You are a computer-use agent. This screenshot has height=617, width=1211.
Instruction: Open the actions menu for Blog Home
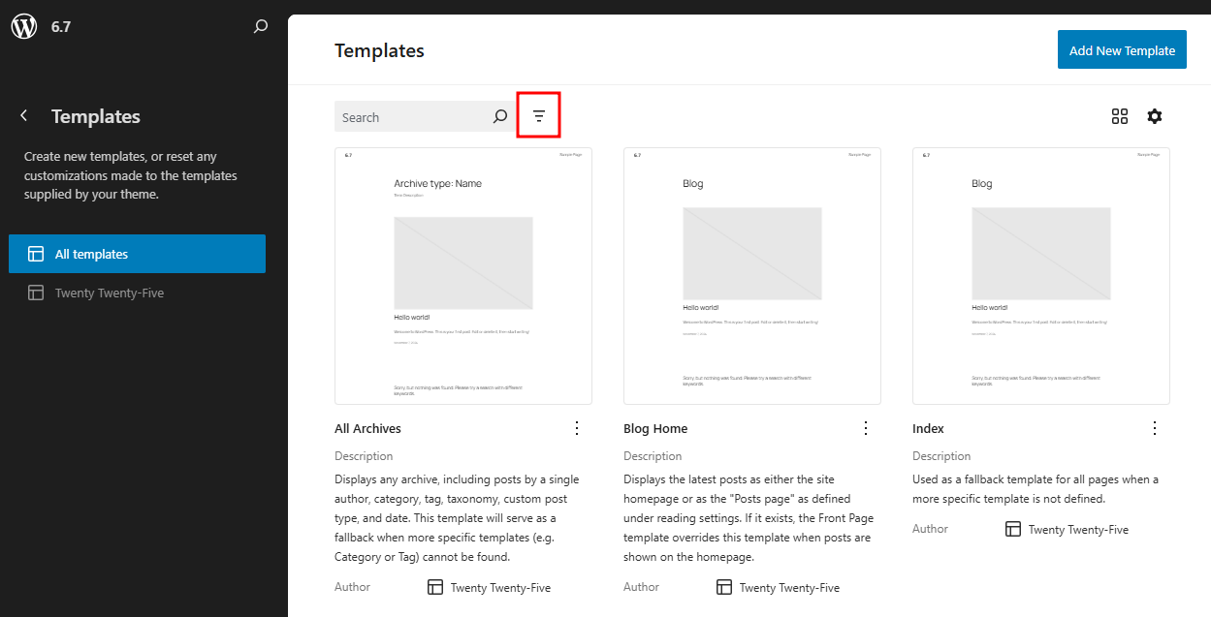pos(866,427)
